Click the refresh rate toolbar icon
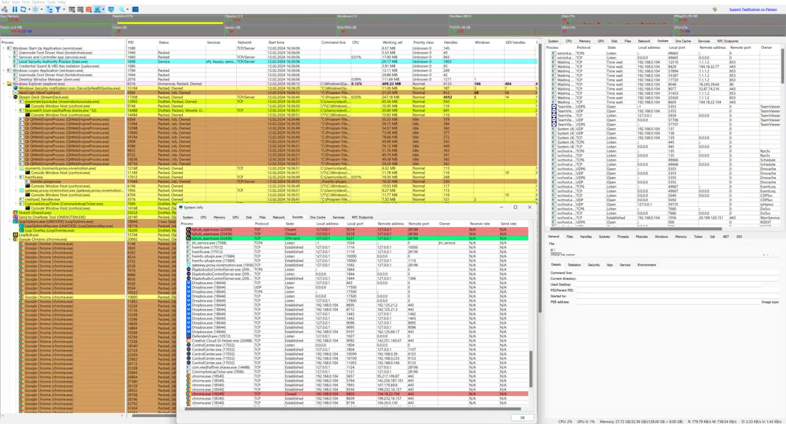 pos(24,10)
